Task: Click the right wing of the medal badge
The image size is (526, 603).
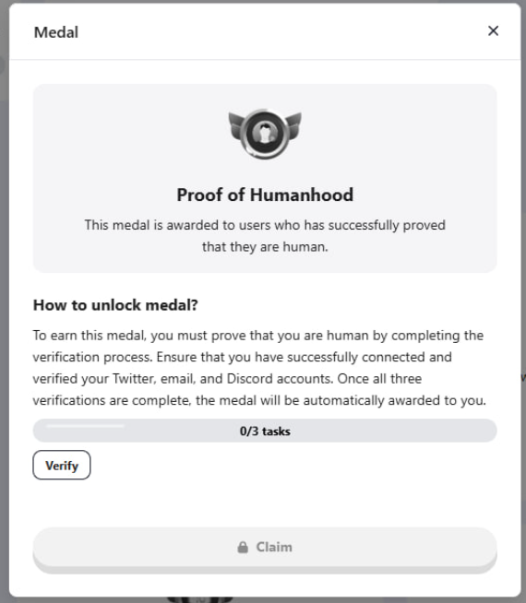Action: [x=293, y=125]
